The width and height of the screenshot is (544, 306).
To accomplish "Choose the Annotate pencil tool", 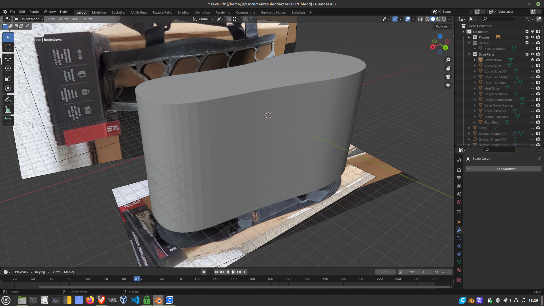I will [8, 99].
